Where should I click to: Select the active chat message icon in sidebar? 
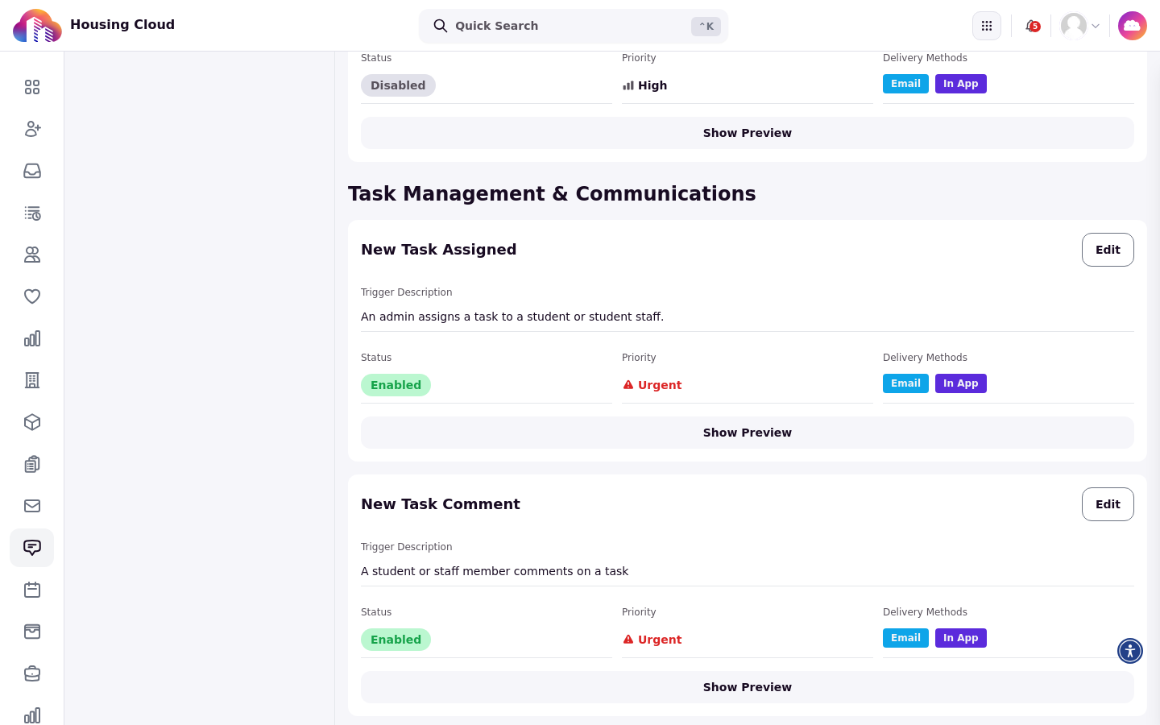click(x=32, y=548)
